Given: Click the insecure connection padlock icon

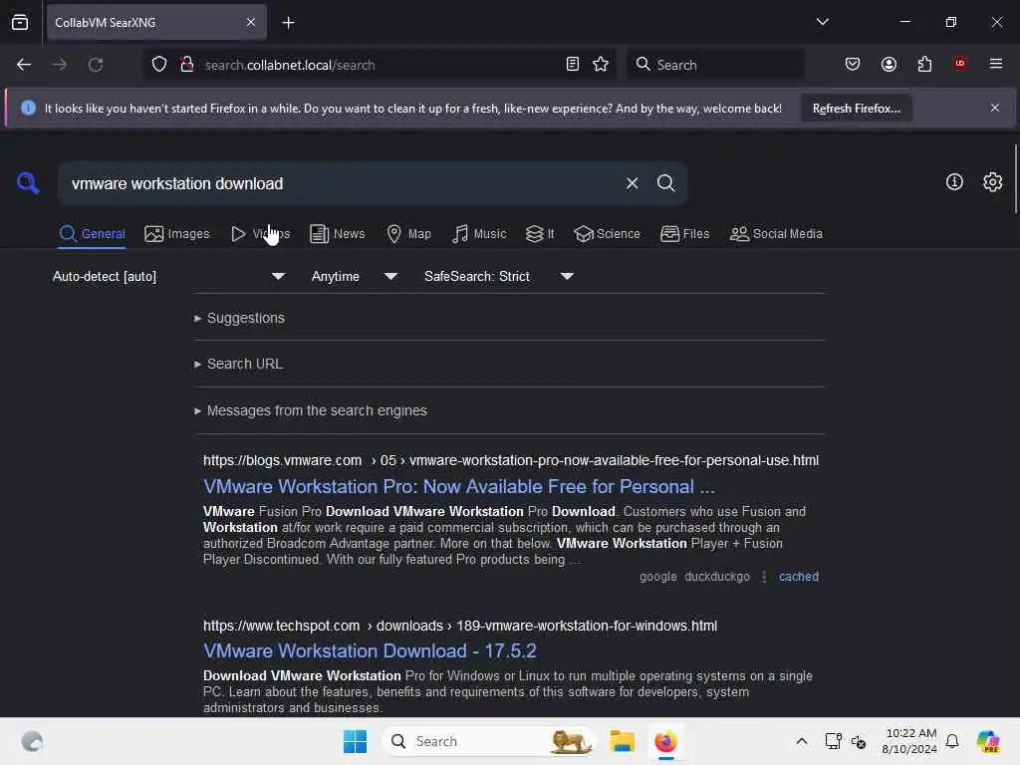Looking at the screenshot, I should coord(187,65).
